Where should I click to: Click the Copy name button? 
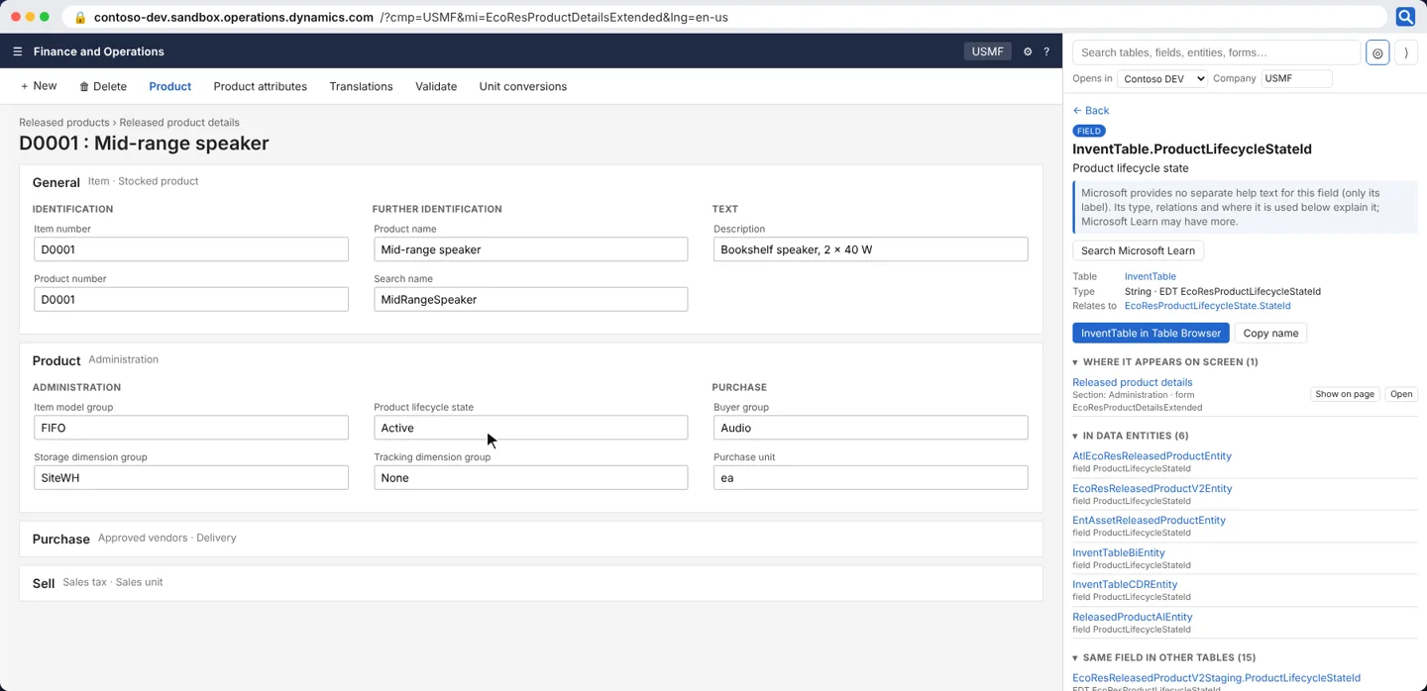point(1270,333)
